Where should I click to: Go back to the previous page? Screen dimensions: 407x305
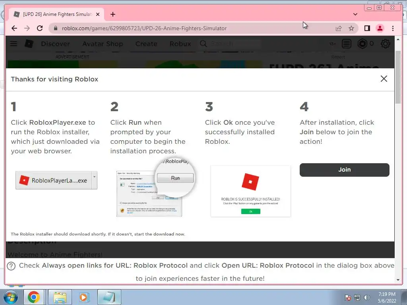click(14, 28)
